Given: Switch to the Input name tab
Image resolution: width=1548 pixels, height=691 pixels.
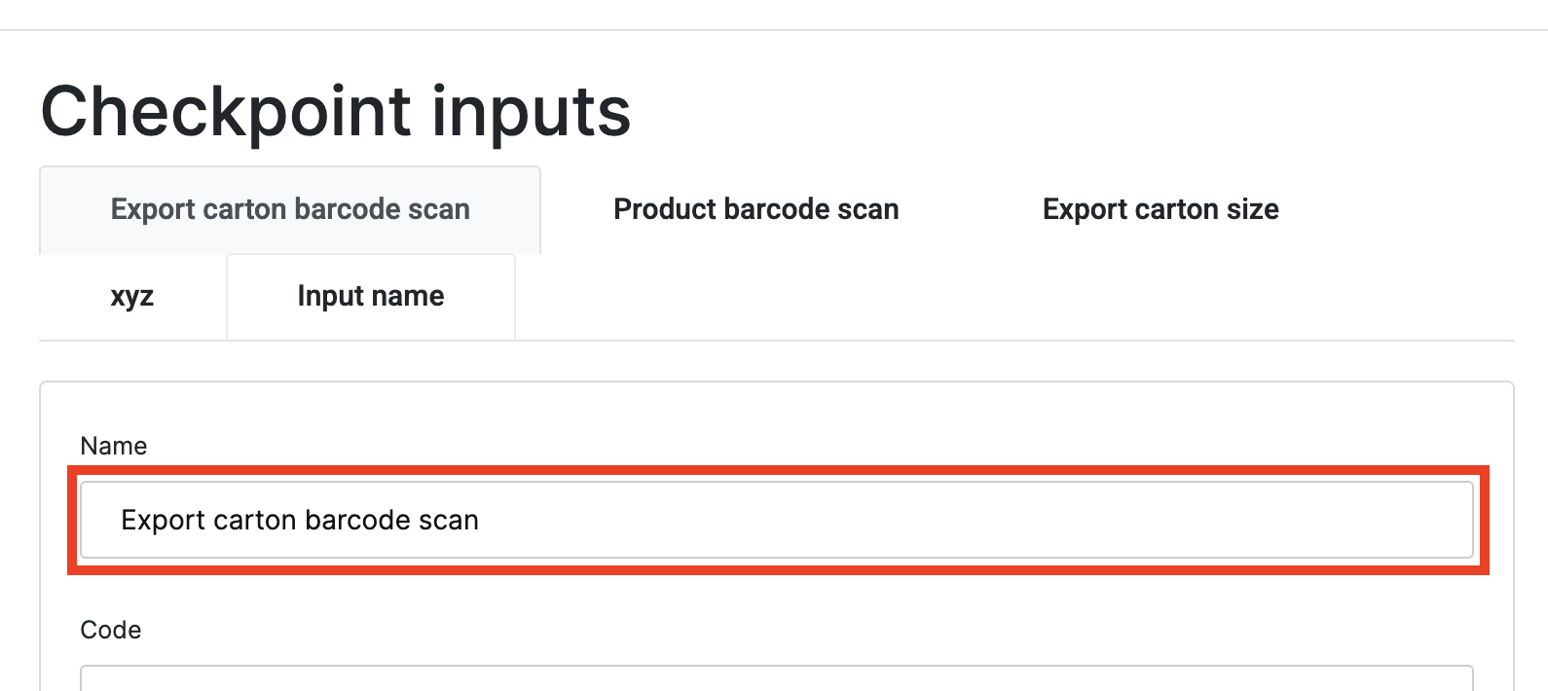Looking at the screenshot, I should [x=371, y=297].
